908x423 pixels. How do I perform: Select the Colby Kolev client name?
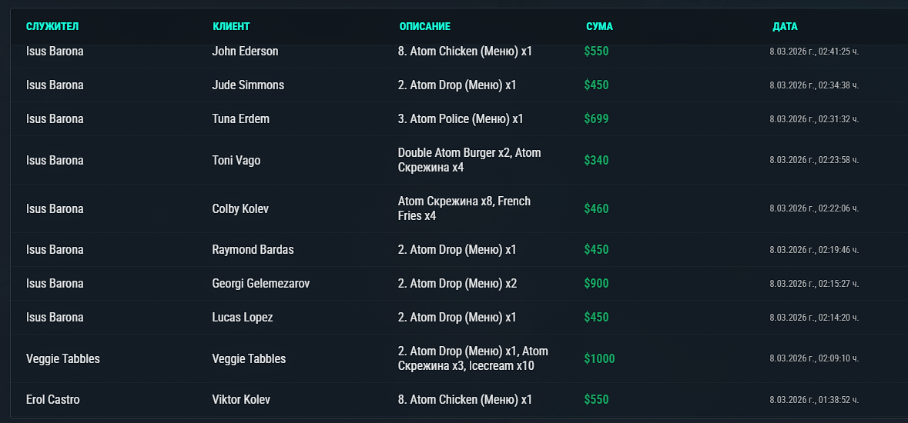tap(240, 209)
